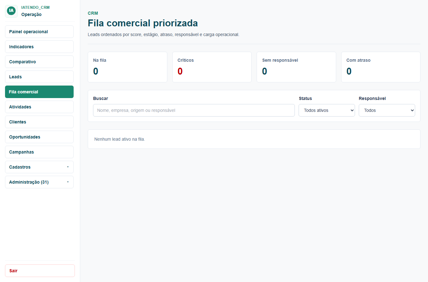Click the 'Fila comercial priorizada' heading

point(143,23)
